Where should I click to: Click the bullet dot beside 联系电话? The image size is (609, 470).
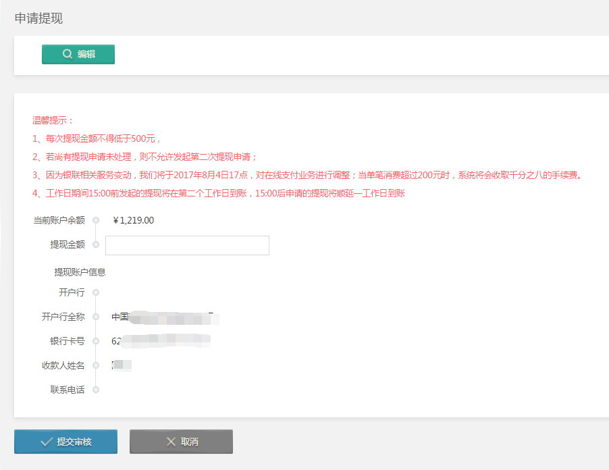point(96,390)
